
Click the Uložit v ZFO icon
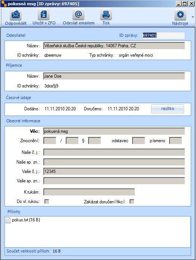coord(44,15)
